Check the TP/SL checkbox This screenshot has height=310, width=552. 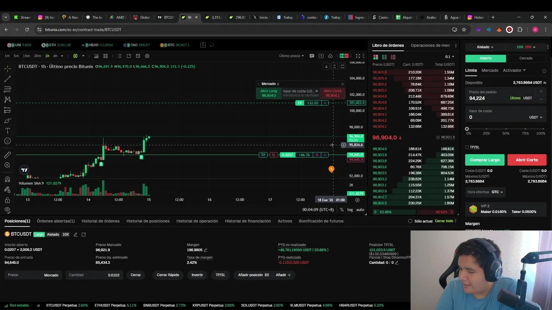pyautogui.click(x=467, y=147)
